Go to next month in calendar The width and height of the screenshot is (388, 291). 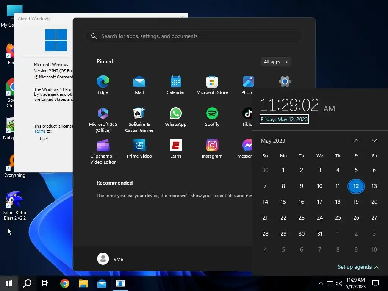coord(374,141)
